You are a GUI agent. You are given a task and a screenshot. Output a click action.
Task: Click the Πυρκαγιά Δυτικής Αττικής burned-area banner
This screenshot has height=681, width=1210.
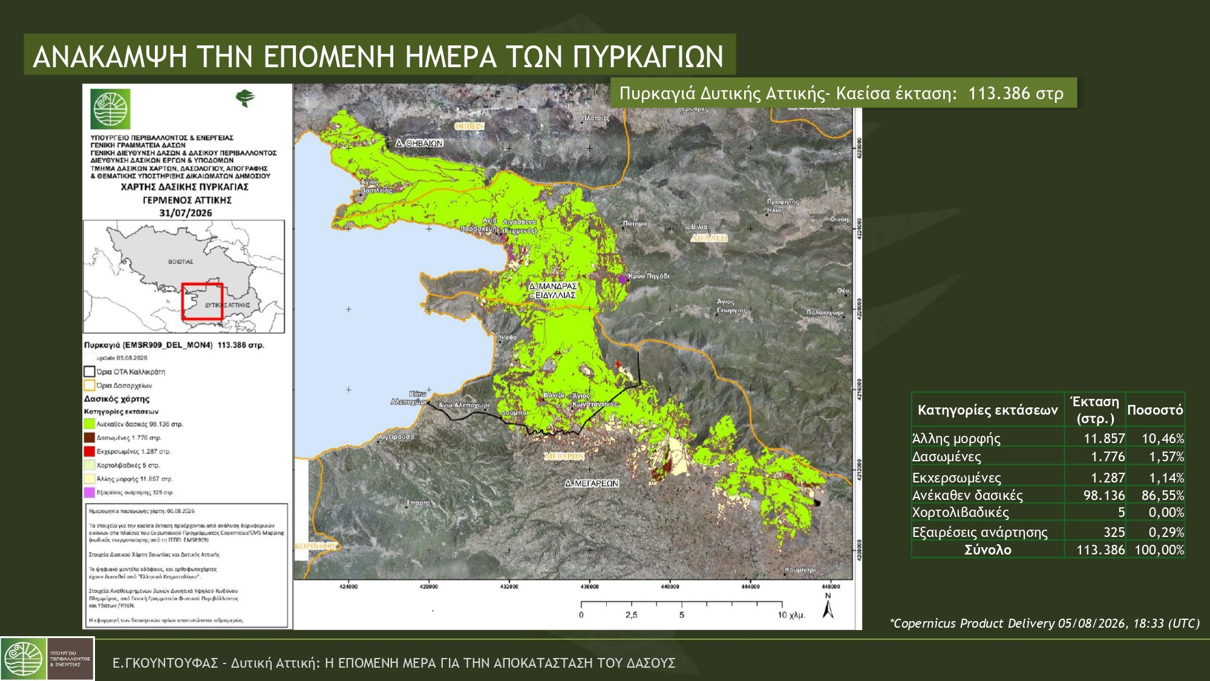pos(843,93)
